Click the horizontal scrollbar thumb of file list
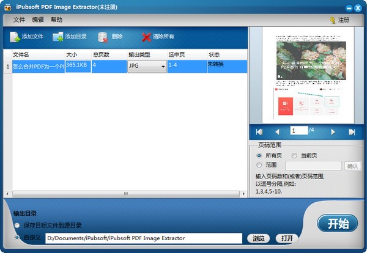 coord(126,194)
